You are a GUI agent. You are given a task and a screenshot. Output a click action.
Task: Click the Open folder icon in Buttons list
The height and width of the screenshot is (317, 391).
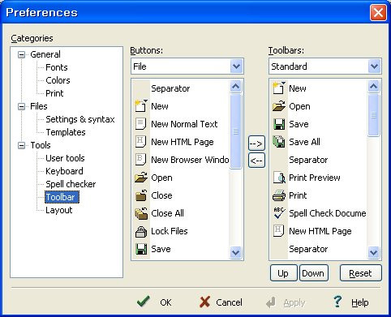point(141,178)
